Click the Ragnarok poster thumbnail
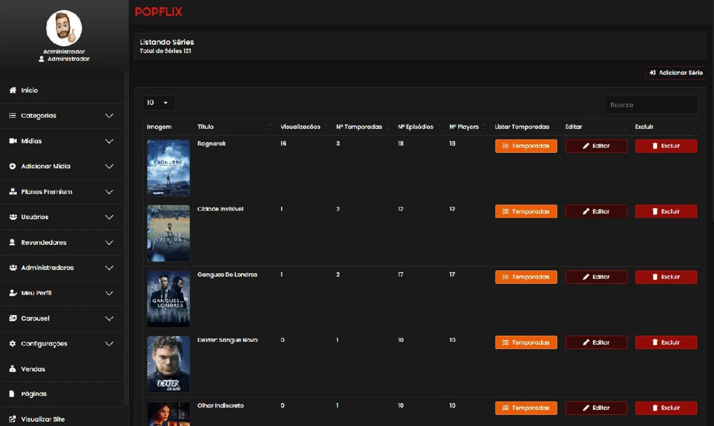 (x=168, y=168)
